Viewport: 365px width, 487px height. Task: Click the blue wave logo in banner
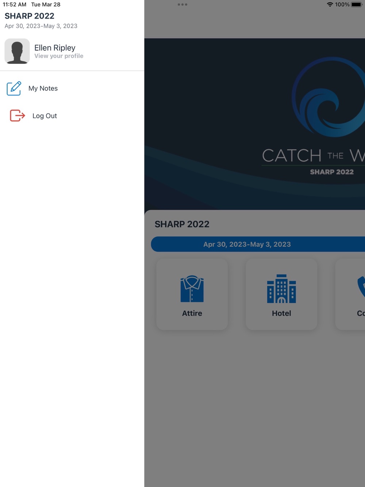coord(328,97)
